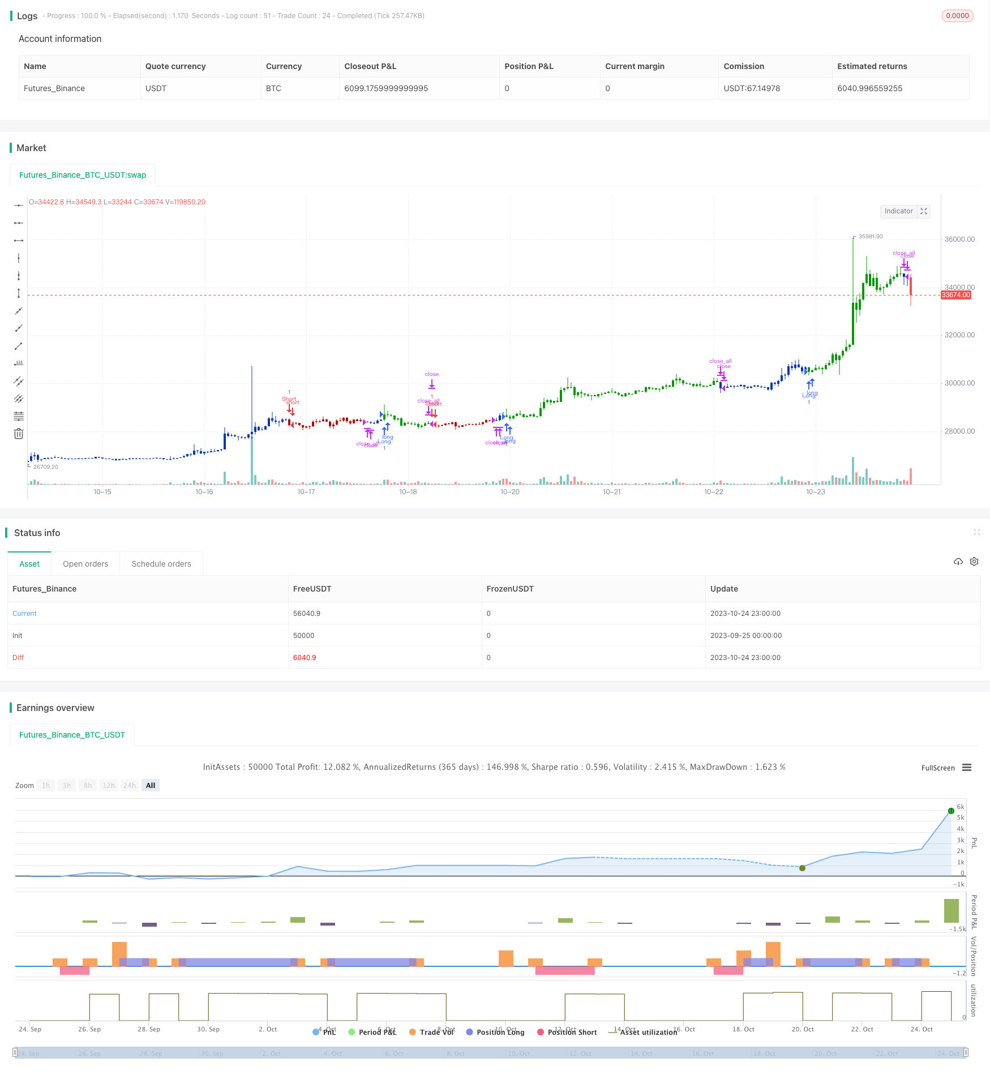
Task: Set earnings zoom to 8h
Action: click(x=88, y=785)
